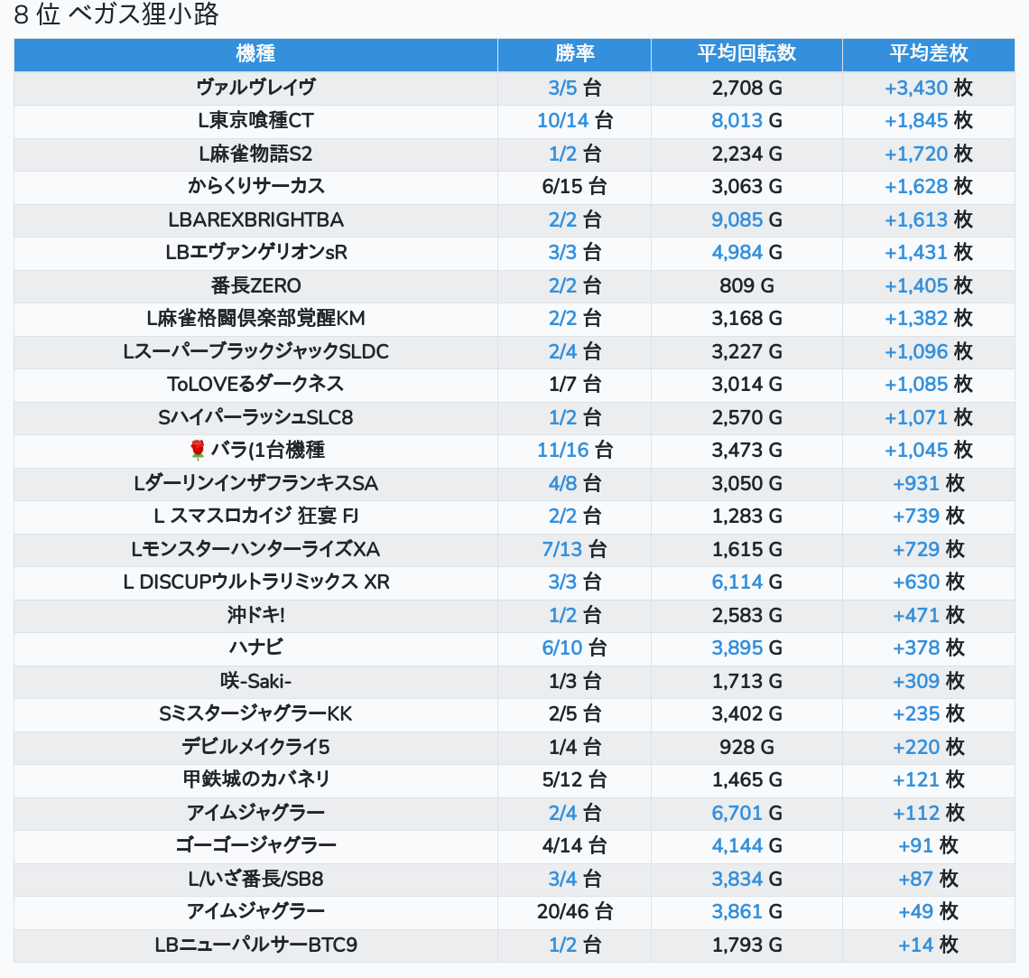
Task: Select L スマスロカイジ 狂宴 FJ
Action: point(256,517)
